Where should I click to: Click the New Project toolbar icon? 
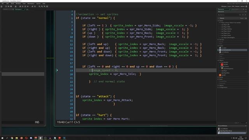tap(6, 7)
